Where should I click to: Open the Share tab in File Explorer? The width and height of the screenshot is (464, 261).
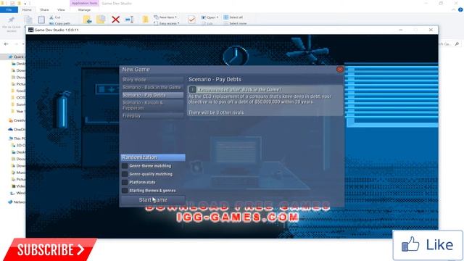(44, 9)
